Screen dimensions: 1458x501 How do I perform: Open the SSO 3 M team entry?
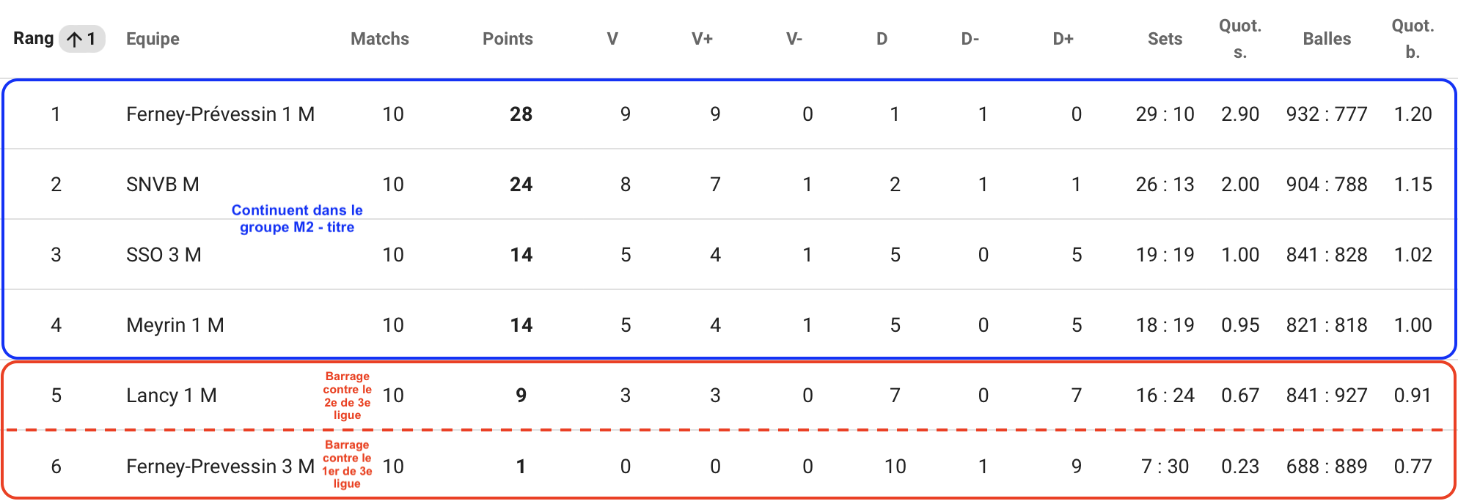point(164,255)
